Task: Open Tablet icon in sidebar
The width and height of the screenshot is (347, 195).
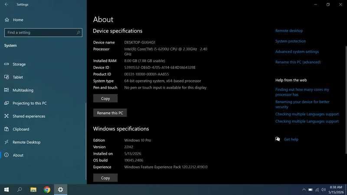Action: point(7,77)
